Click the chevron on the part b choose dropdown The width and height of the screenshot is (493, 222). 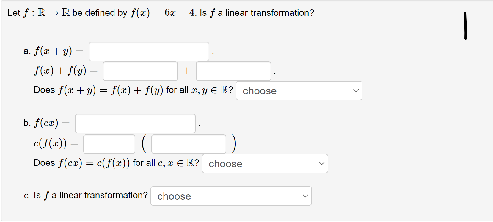[x=321, y=163]
